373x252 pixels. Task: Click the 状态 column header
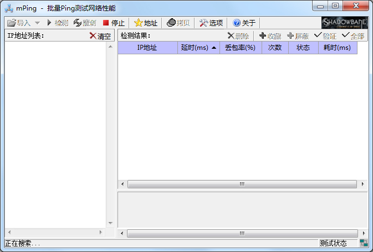303,48
